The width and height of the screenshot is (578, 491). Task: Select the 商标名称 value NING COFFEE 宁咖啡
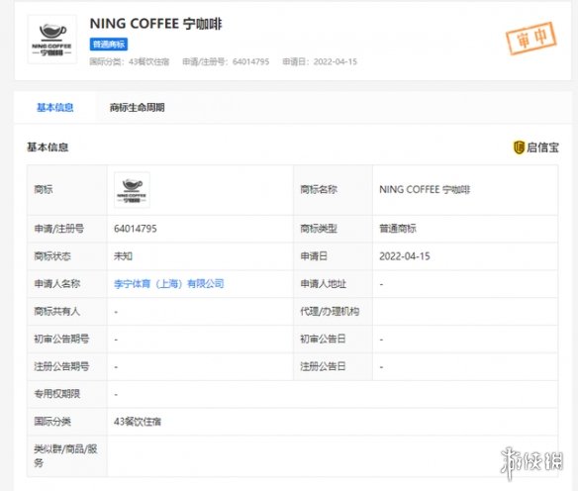click(425, 190)
